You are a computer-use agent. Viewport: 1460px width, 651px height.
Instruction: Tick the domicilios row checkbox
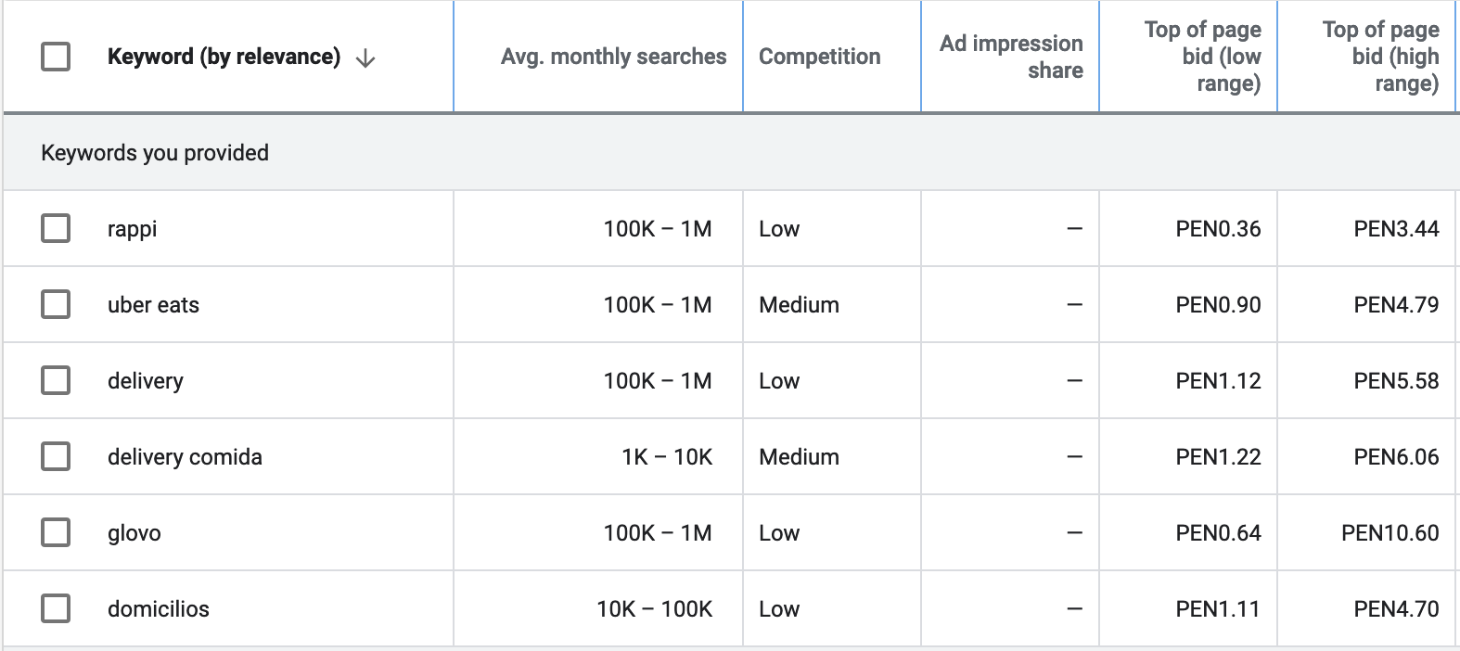pos(56,608)
